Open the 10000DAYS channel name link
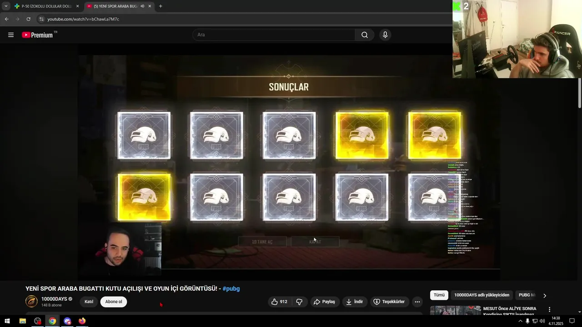582x327 pixels. coord(54,299)
